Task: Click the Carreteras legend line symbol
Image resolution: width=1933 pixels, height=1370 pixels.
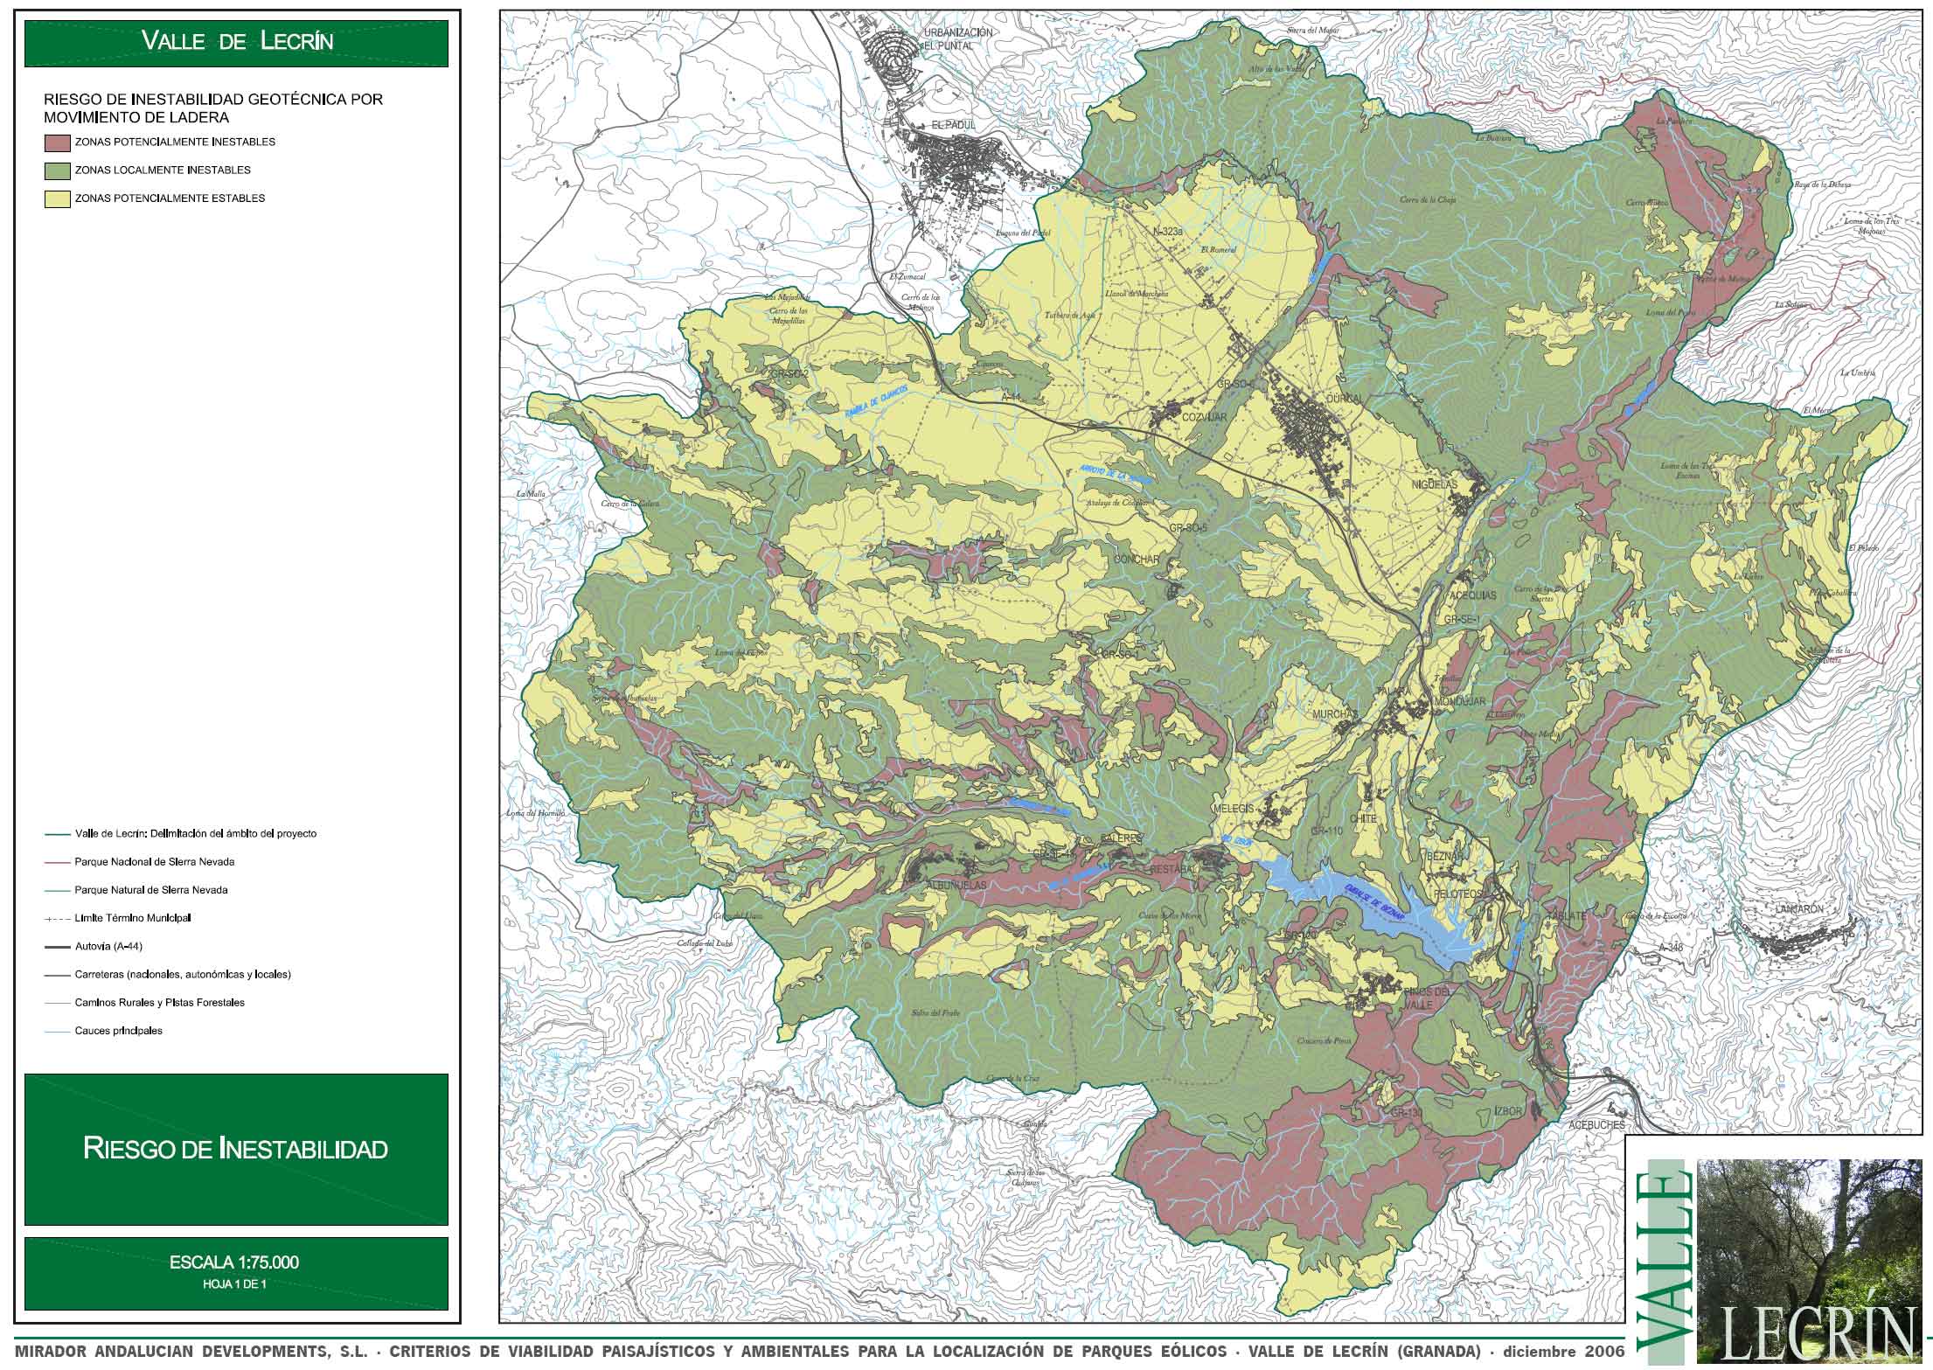Action: click(56, 975)
